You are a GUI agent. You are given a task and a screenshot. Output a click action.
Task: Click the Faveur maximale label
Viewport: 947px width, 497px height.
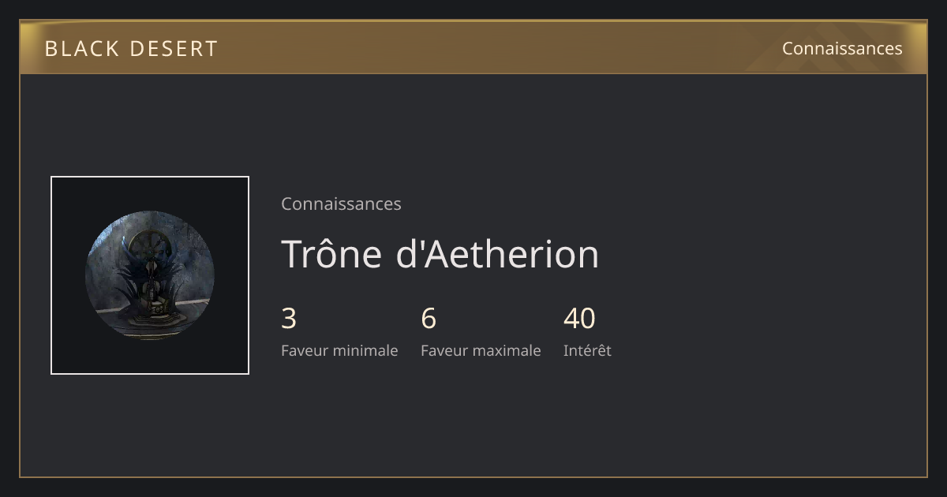pos(481,350)
